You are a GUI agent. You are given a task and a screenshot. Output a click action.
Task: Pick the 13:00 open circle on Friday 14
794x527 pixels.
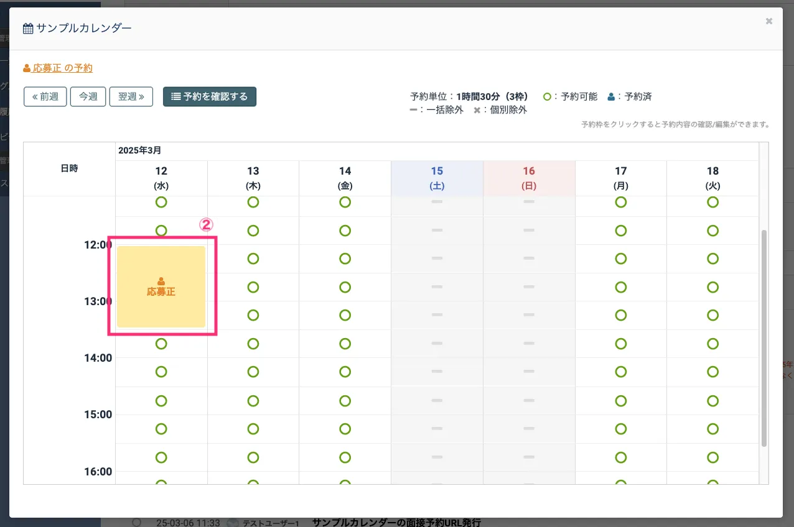(x=345, y=315)
